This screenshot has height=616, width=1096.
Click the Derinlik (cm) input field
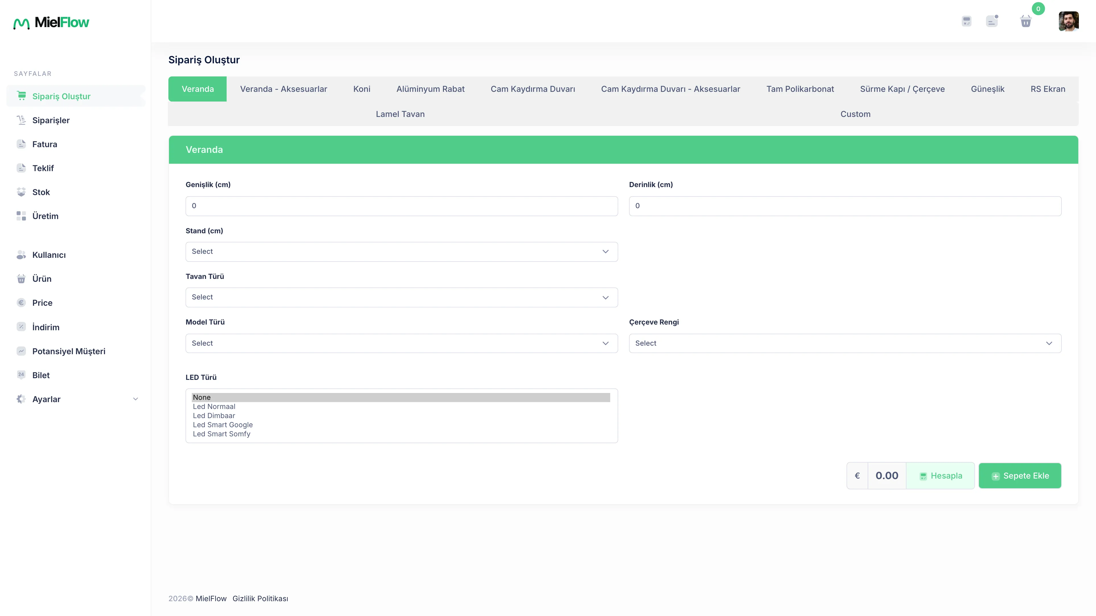coord(845,206)
